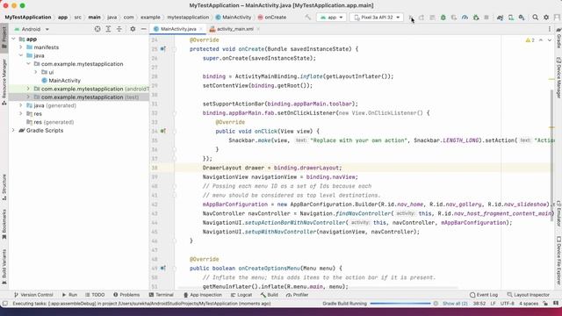Click the override gutter icon beside onCreateOptionsMenu
562x316 pixels.
pyautogui.click(x=162, y=268)
